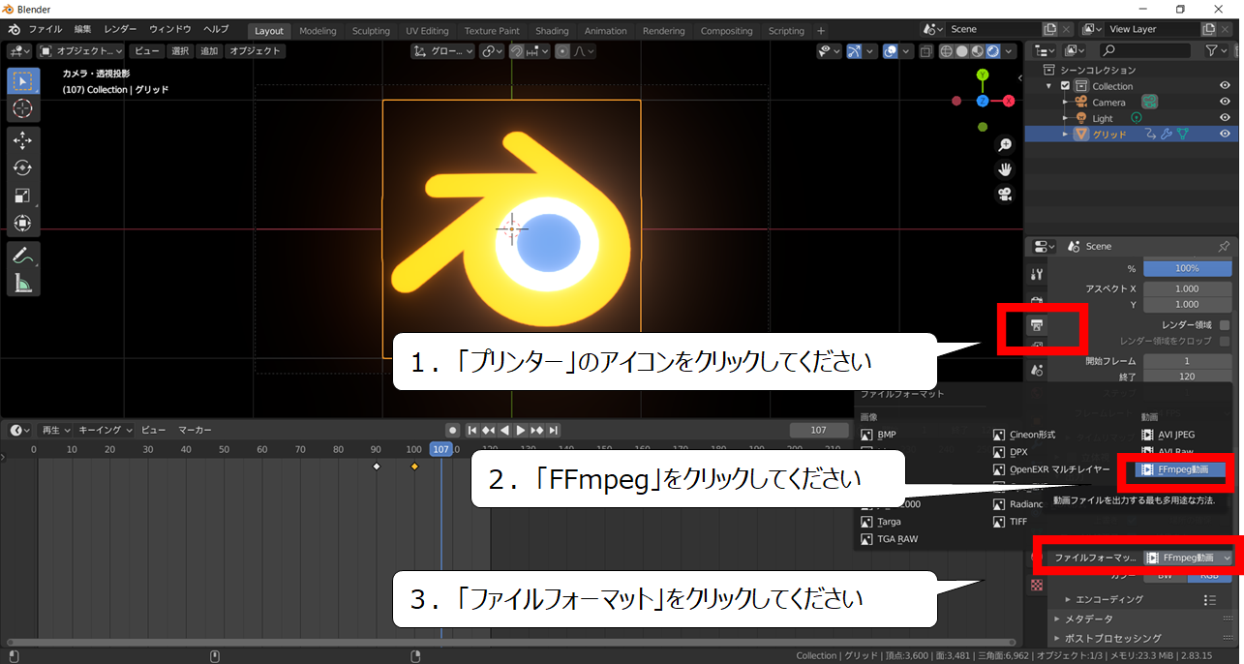The height and width of the screenshot is (664, 1244).
Task: Switch to the Sculpting workspace tab
Action: point(371,31)
